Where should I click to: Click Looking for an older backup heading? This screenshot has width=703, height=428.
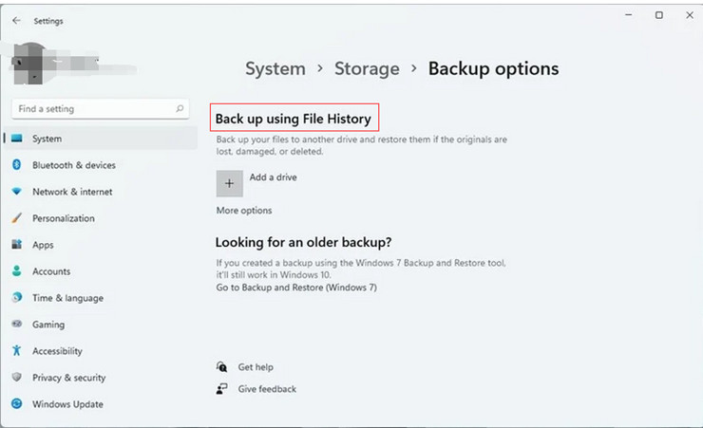click(x=303, y=242)
